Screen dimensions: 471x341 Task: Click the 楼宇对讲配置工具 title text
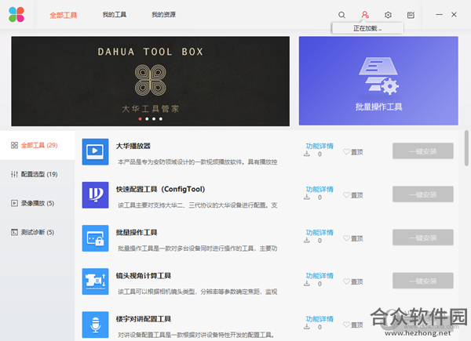click(x=144, y=319)
